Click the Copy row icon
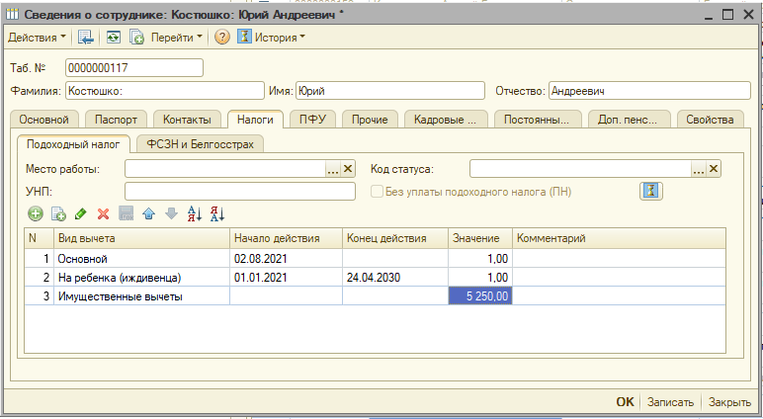Screen dimensions: 763x419 pos(58,213)
